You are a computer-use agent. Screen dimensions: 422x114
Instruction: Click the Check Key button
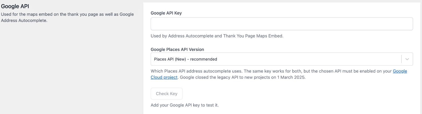tap(167, 94)
